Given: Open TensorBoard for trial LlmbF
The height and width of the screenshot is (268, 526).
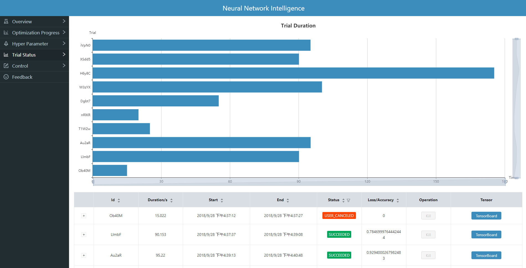Looking at the screenshot, I should click(486, 235).
